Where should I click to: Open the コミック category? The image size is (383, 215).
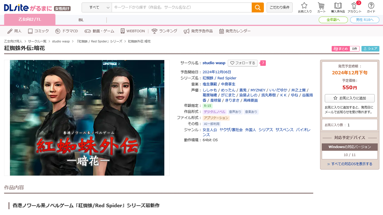(x=38, y=31)
